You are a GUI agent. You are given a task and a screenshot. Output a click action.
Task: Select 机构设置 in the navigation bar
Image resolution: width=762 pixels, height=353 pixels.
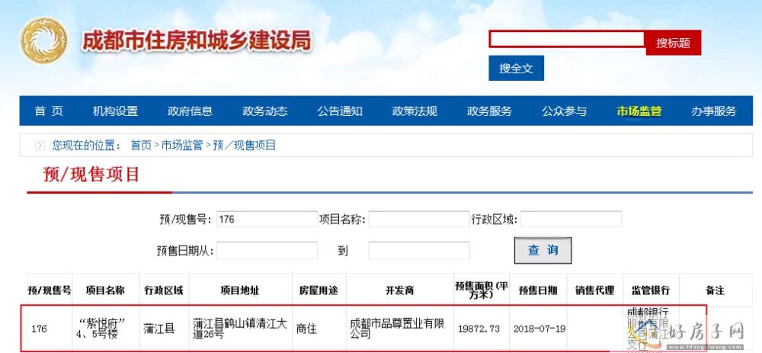(115, 111)
